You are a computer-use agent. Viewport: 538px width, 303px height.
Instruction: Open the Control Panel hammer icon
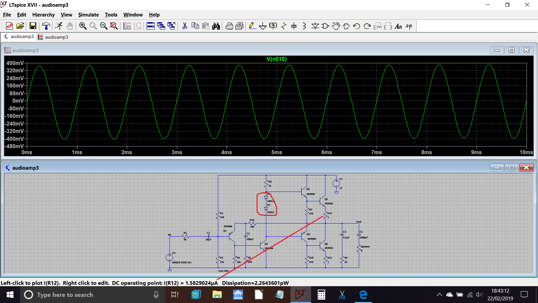[46, 26]
